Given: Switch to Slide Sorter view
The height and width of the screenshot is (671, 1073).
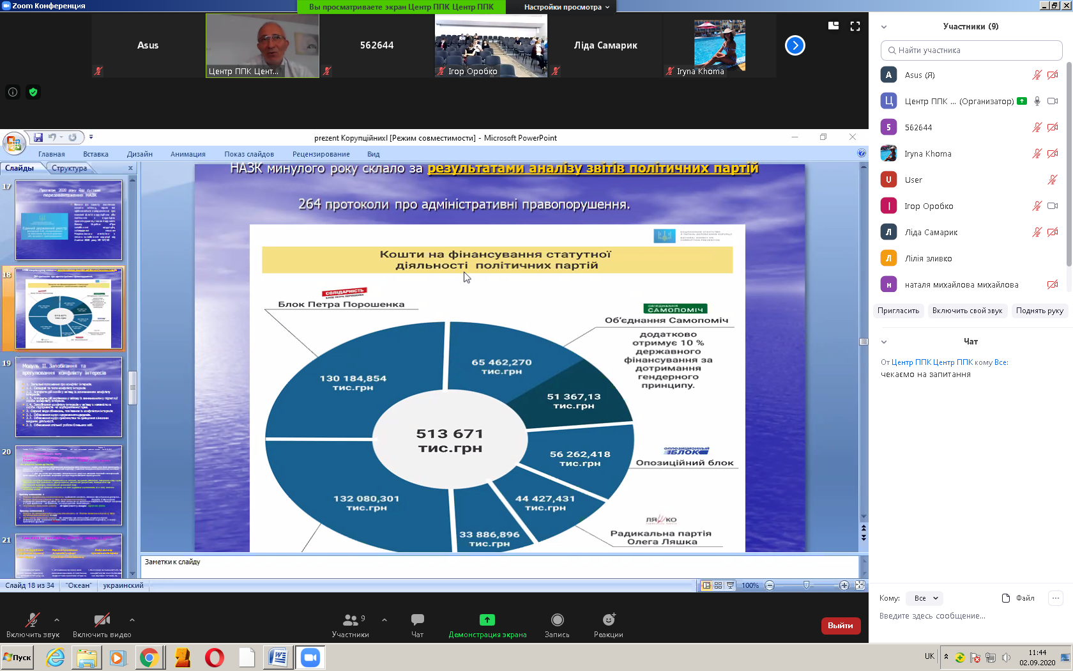Looking at the screenshot, I should coord(719,585).
